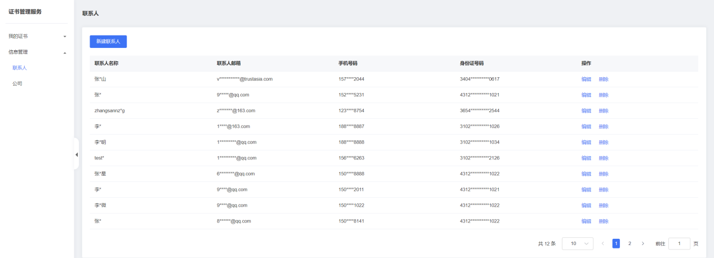Delete the contact 李*微

click(604, 205)
